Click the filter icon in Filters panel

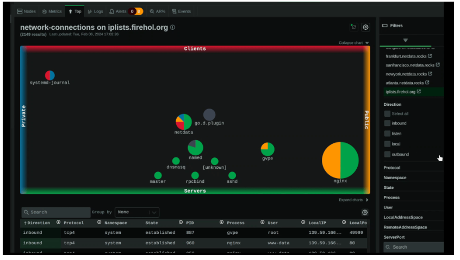(x=405, y=40)
